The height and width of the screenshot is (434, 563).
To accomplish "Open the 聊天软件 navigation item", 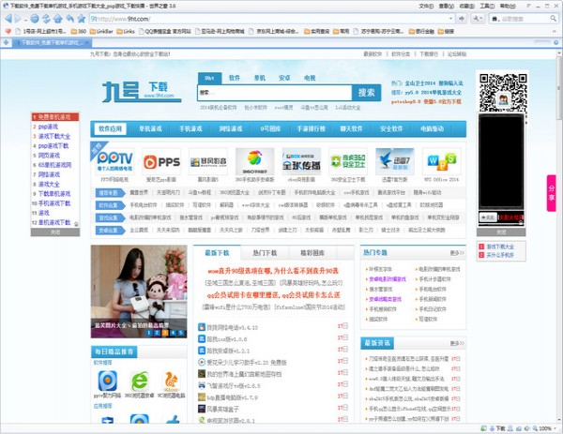I will 351,128.
